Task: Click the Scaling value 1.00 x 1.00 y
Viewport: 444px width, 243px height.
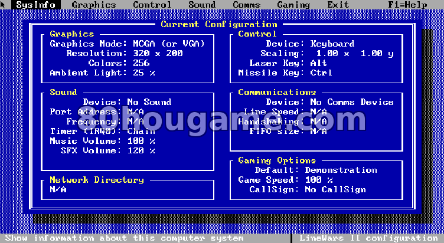Action: pyautogui.click(x=355, y=53)
